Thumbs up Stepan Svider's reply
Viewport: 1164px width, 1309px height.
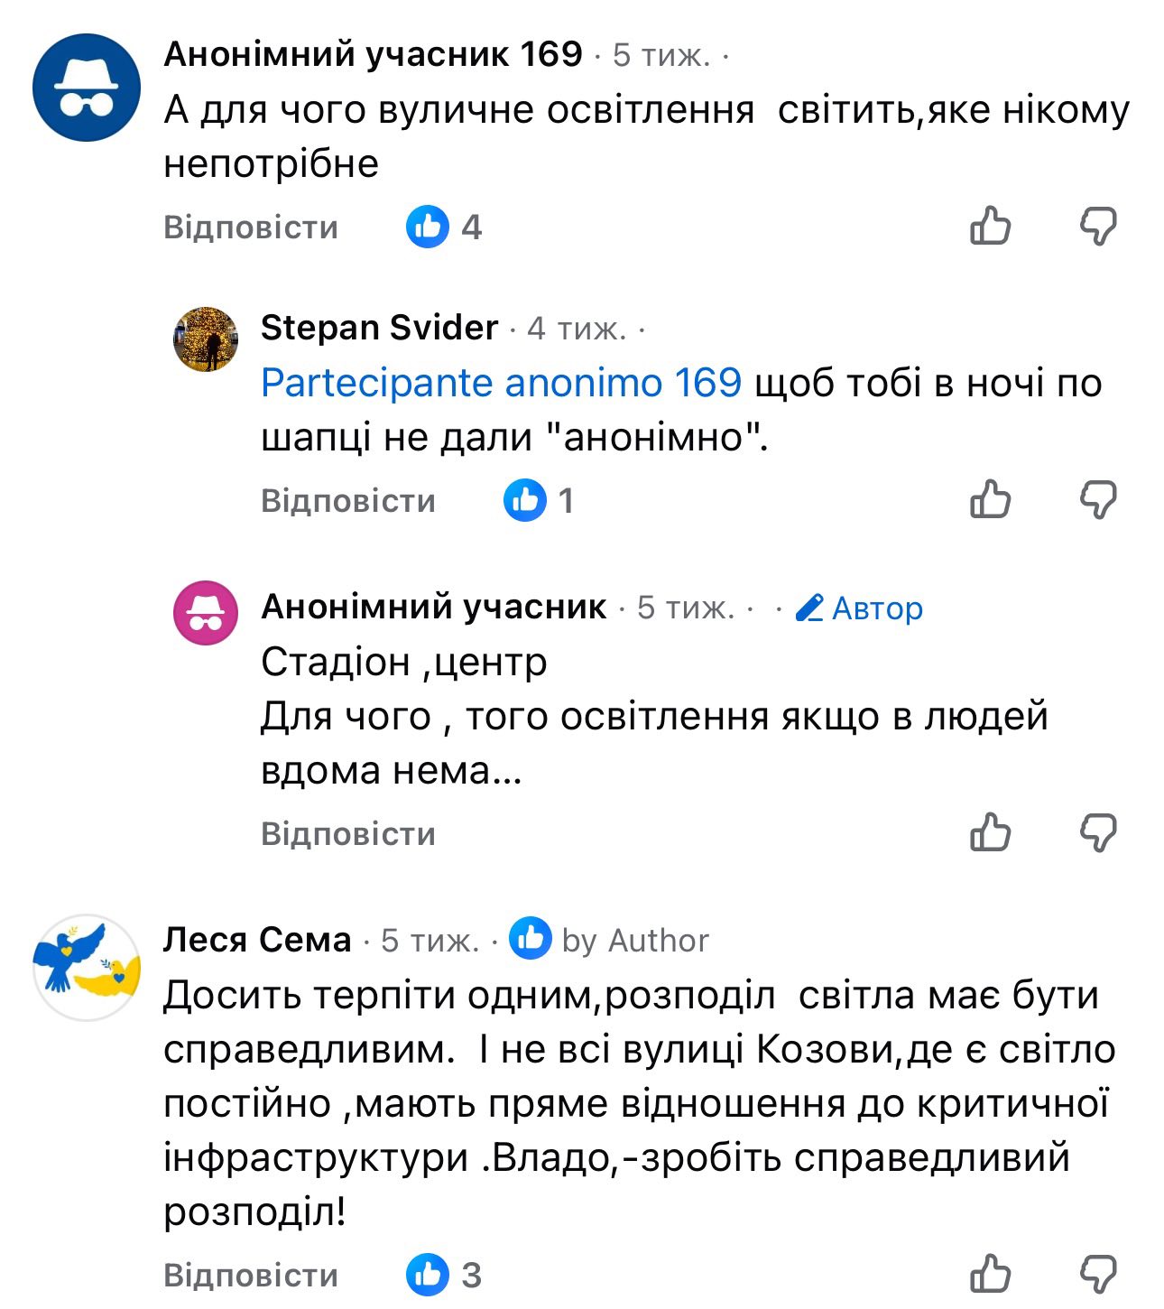pyautogui.click(x=991, y=499)
